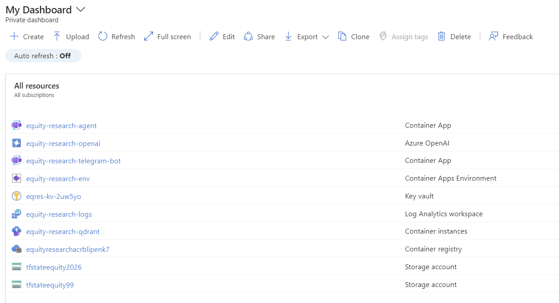Viewport: 559px width, 303px height.
Task: Click the Log Analytics workspace type cell
Action: pos(444,214)
